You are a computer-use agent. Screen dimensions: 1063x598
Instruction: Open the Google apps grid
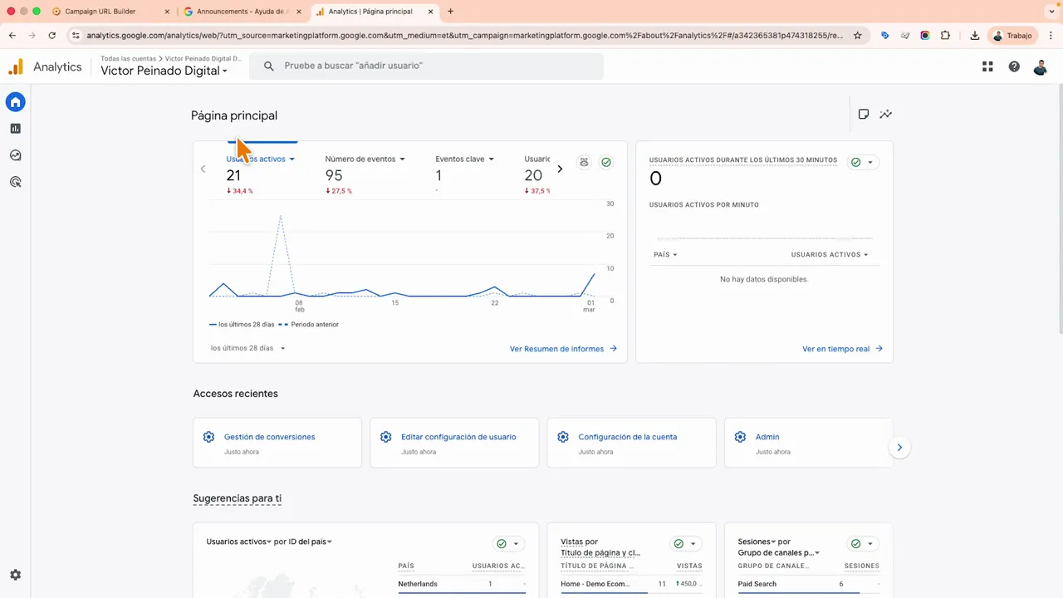pos(987,66)
